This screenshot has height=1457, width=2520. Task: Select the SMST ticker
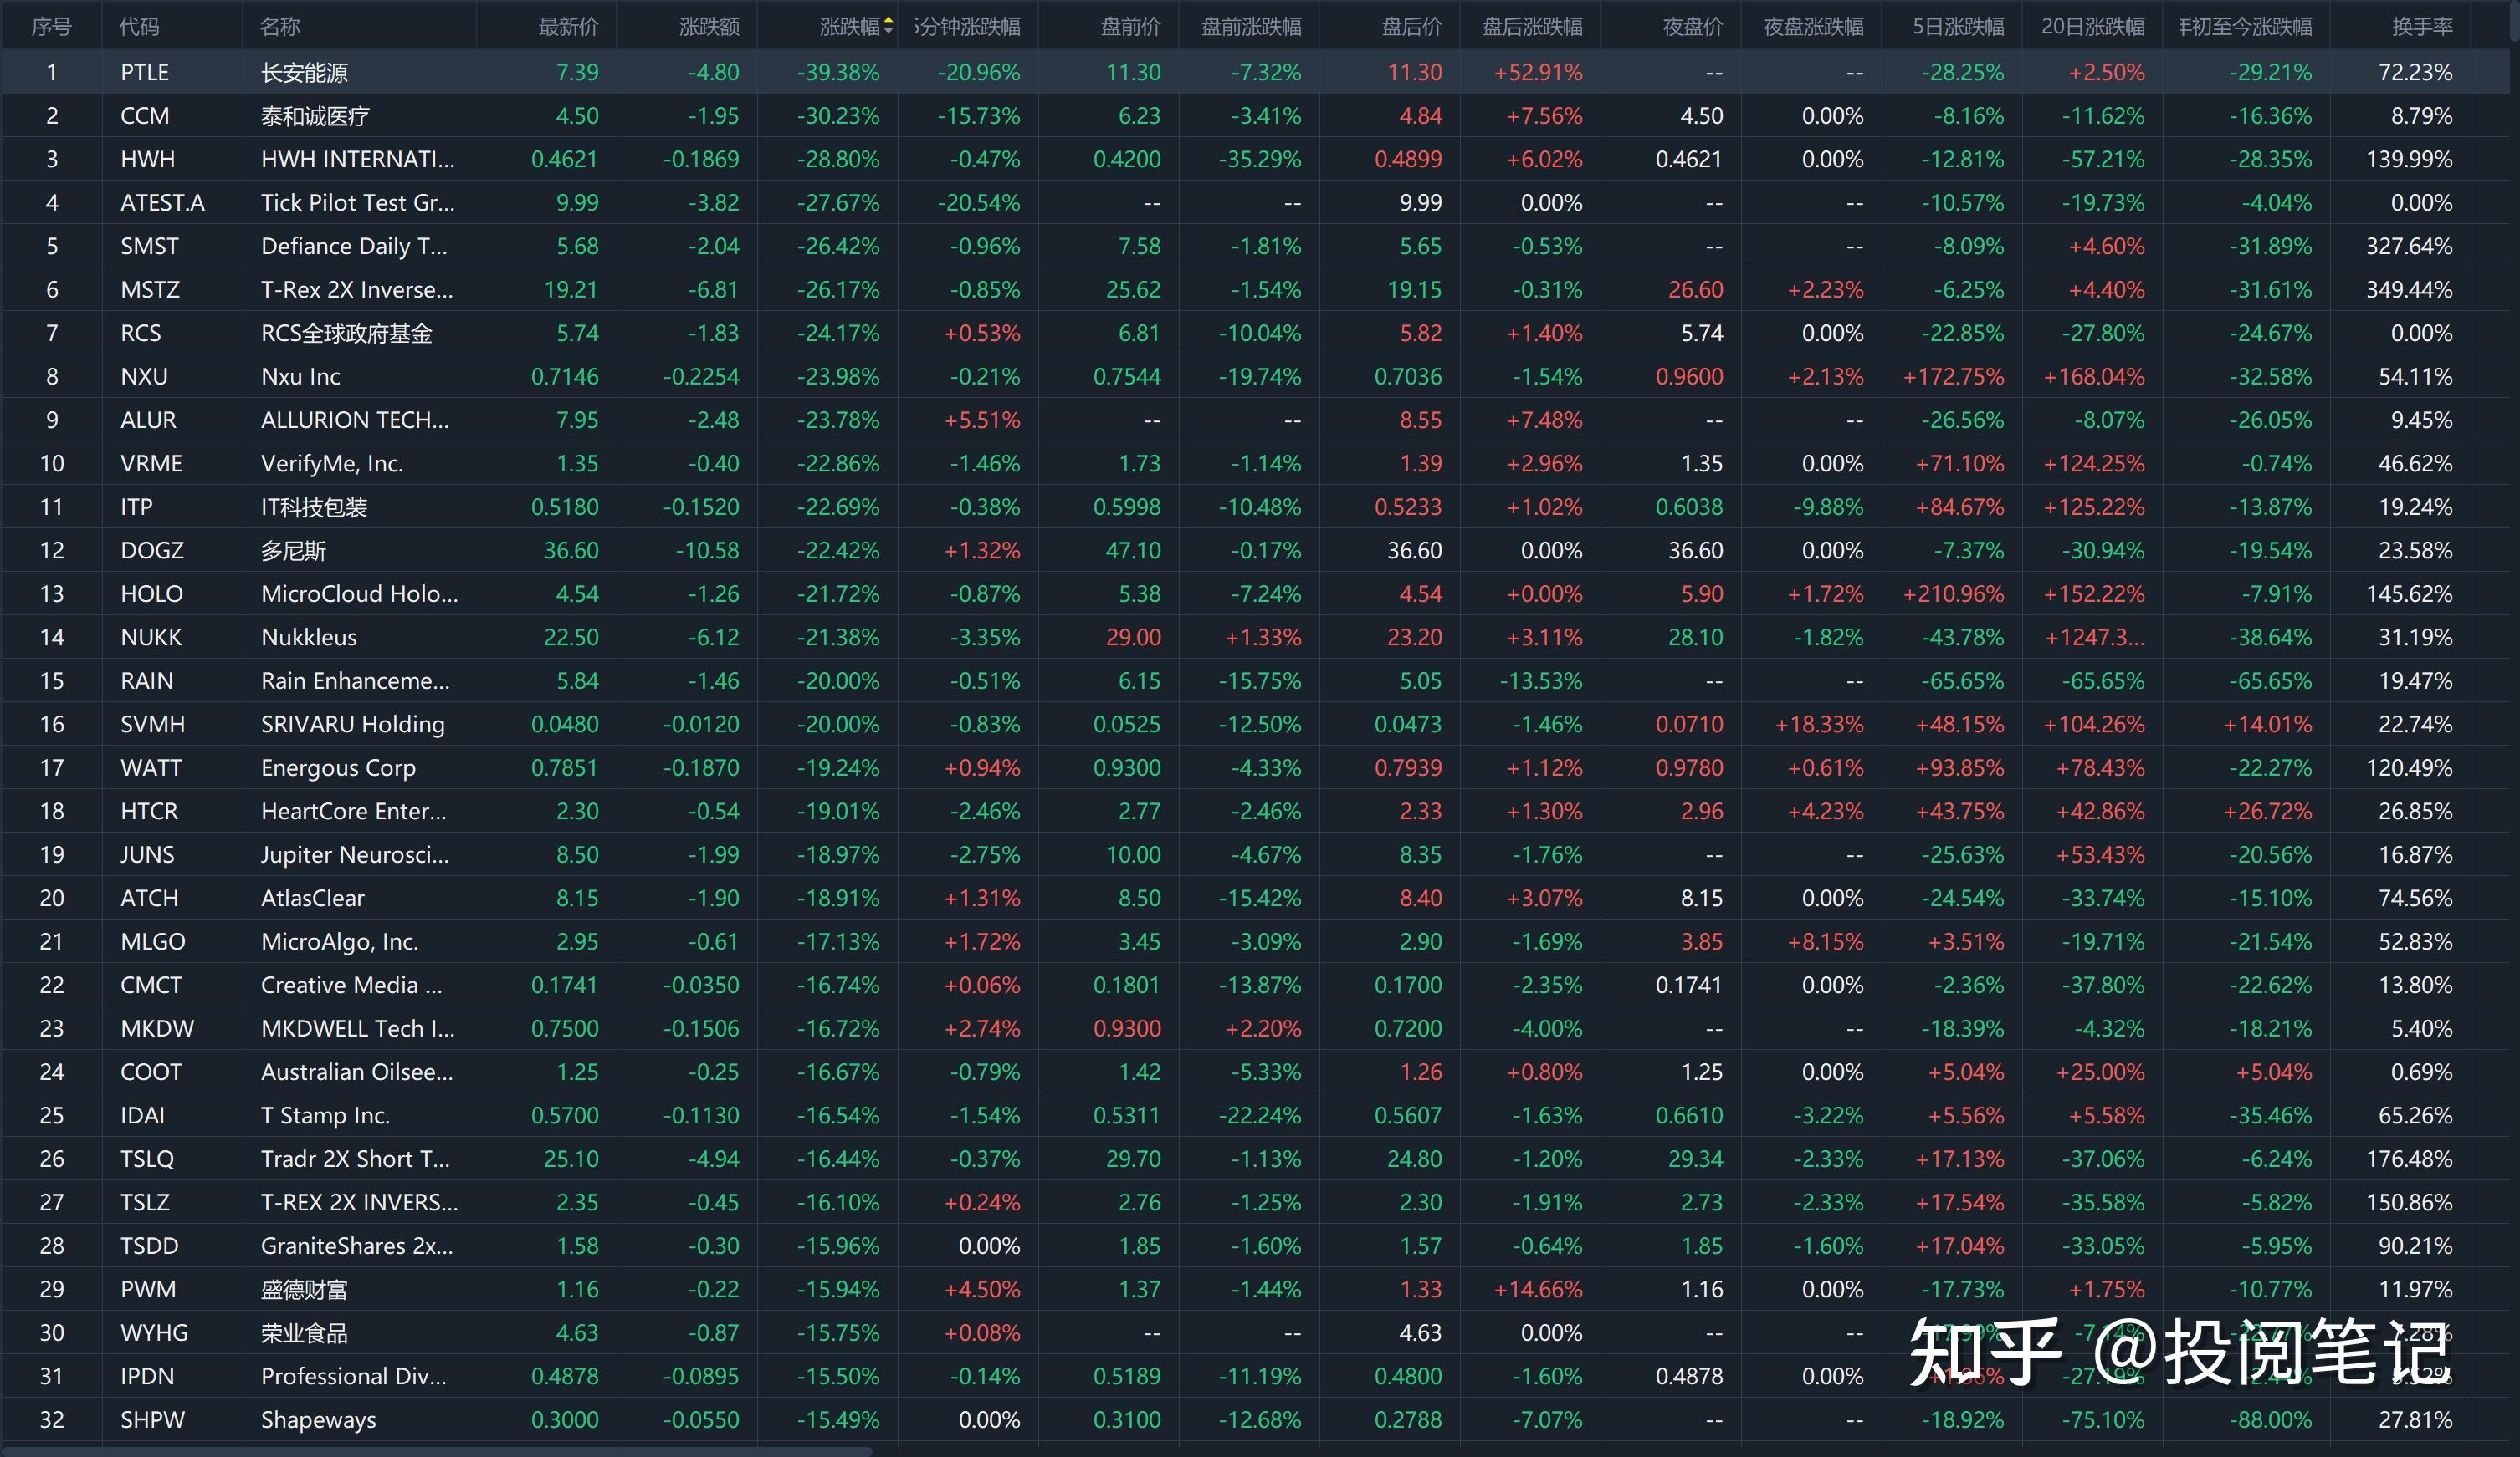click(149, 247)
